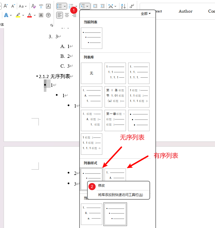The width and height of the screenshot is (215, 228).
Task: Select the bottom highlighted bullet list thumbnail
Action: (115, 214)
